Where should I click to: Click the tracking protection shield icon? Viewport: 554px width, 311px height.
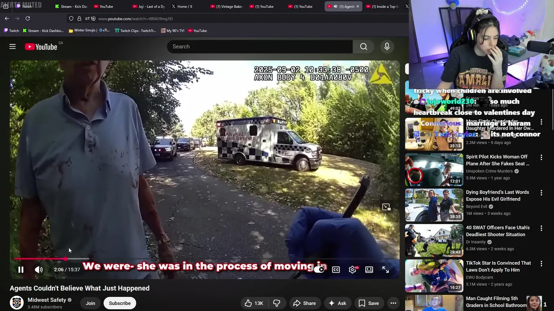71,19
